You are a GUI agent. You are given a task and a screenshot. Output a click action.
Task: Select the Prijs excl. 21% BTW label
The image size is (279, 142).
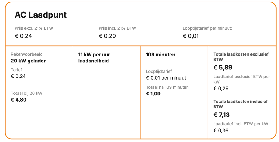(34, 28)
